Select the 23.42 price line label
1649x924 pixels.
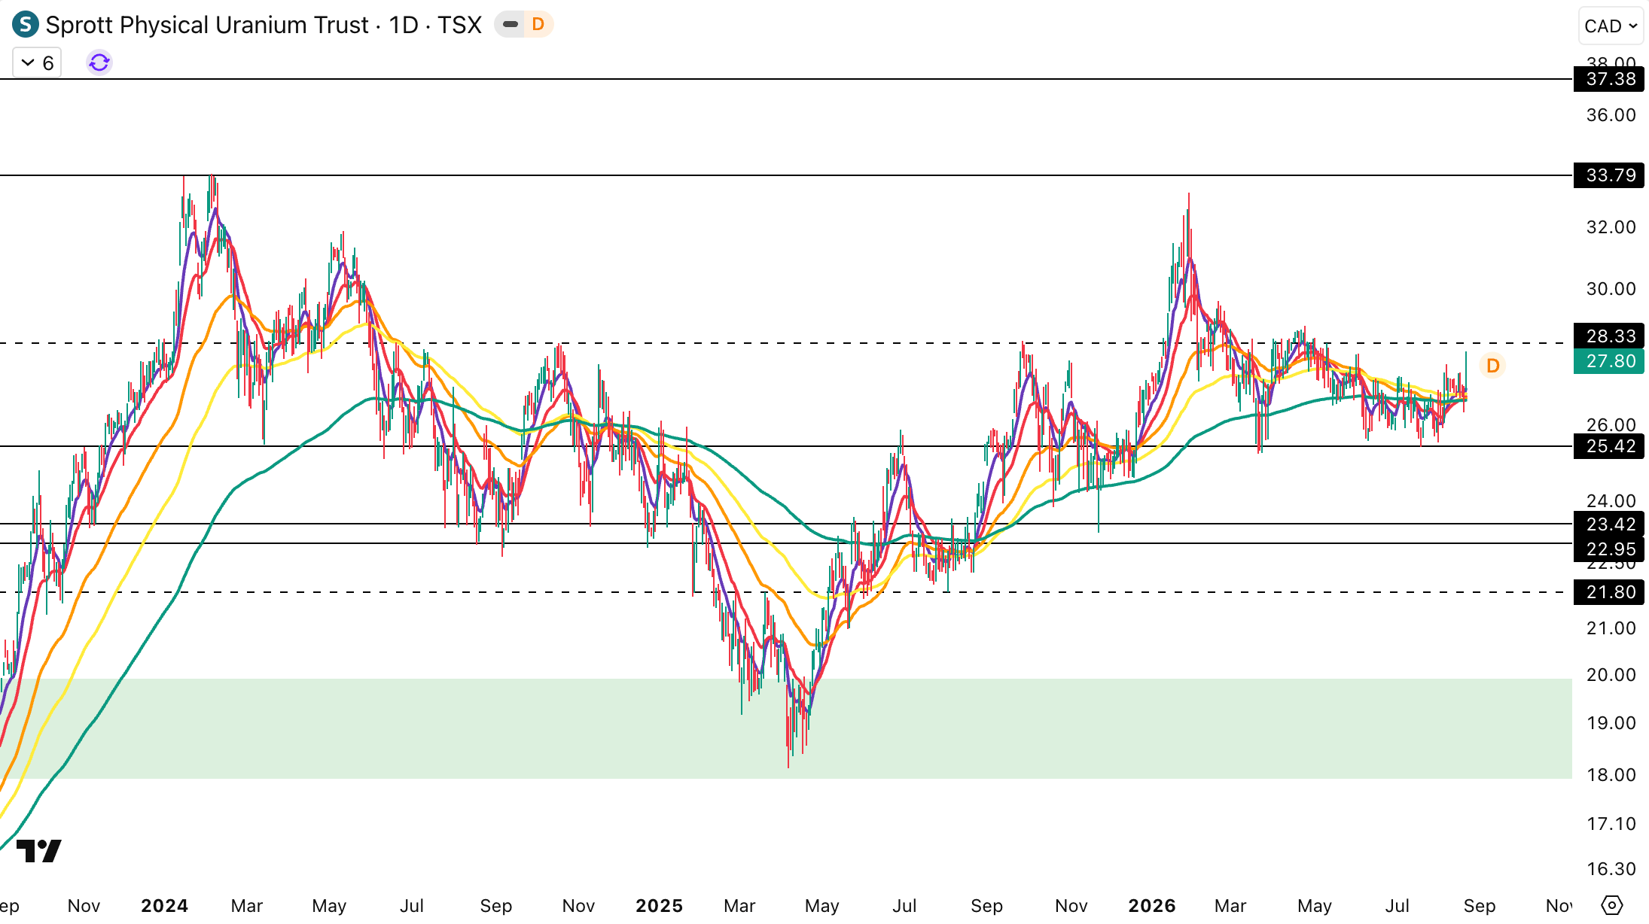(x=1609, y=524)
